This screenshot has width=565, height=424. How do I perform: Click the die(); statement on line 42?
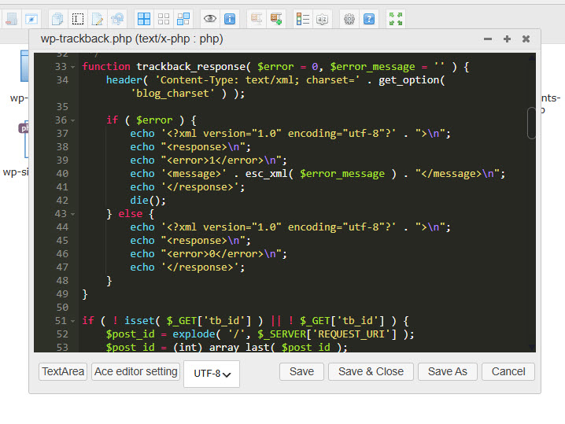pos(148,201)
